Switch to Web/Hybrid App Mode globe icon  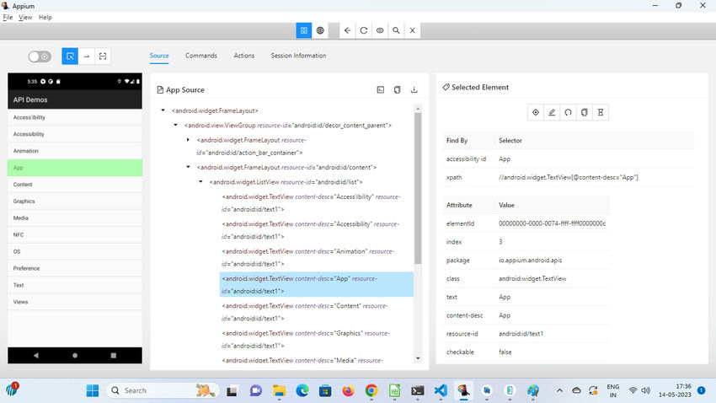[x=320, y=30]
